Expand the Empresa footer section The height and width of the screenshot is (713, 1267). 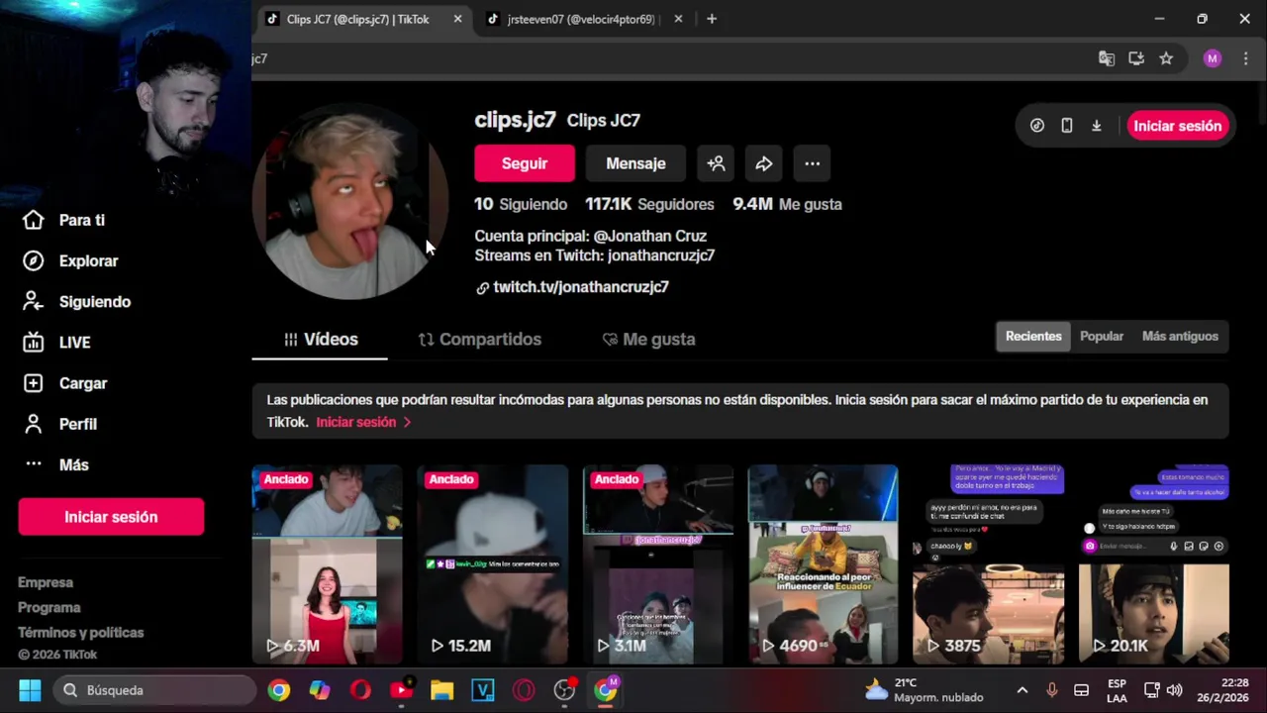pos(46,582)
